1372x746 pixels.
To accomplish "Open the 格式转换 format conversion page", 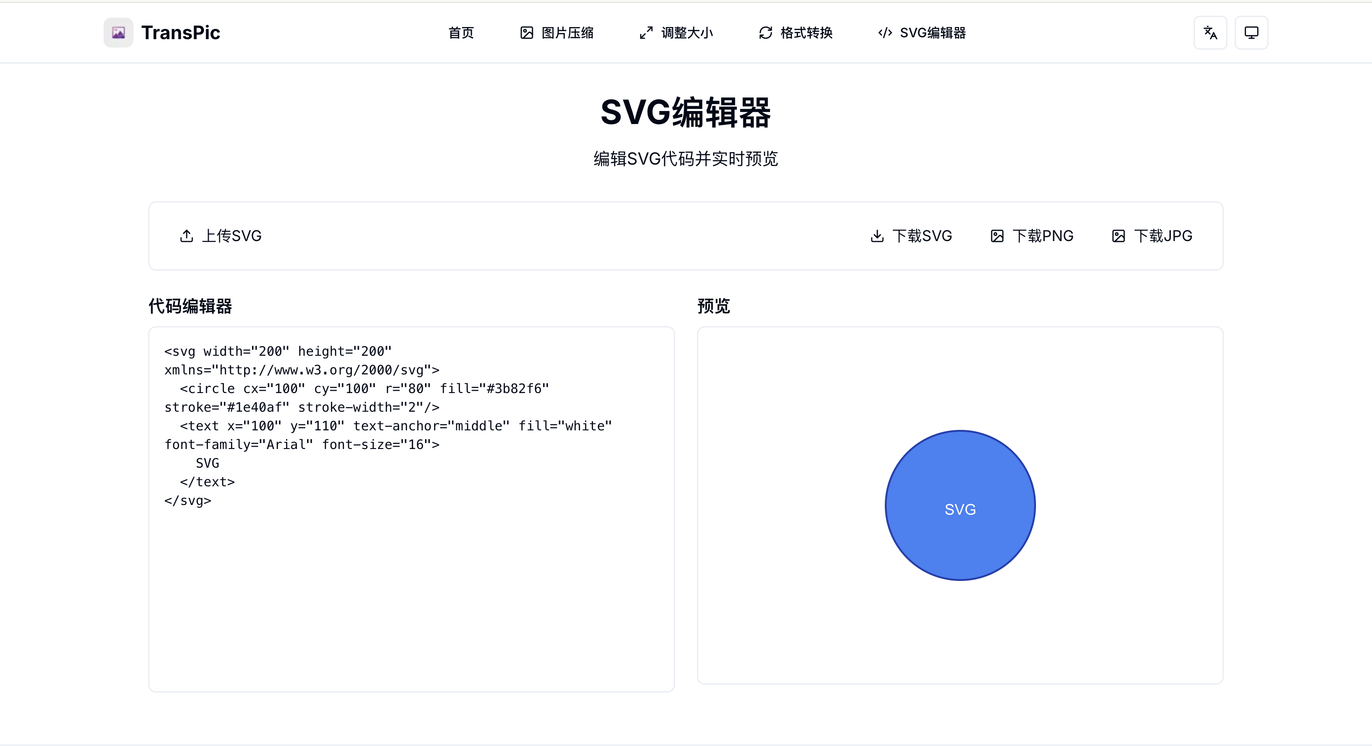I will [x=795, y=33].
